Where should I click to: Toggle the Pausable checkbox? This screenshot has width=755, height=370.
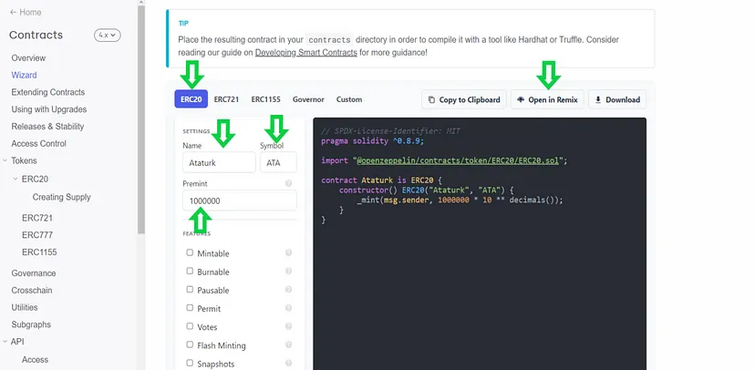[x=190, y=290]
